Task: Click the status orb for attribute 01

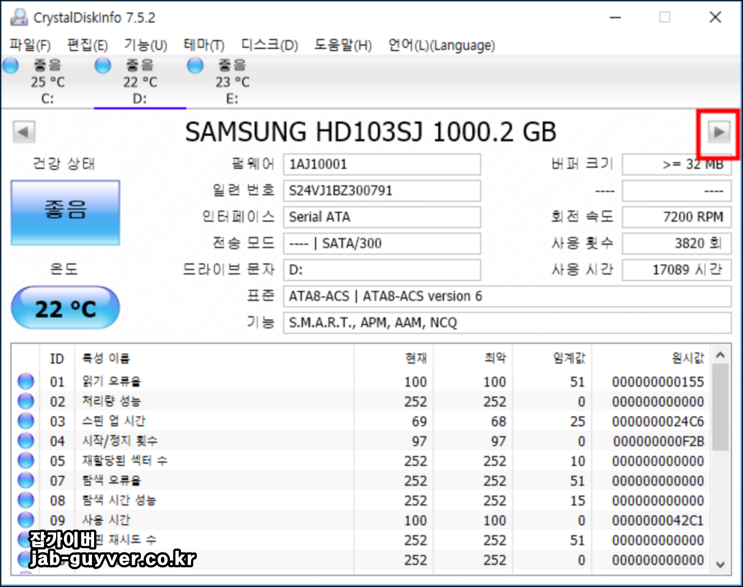Action: 26,381
